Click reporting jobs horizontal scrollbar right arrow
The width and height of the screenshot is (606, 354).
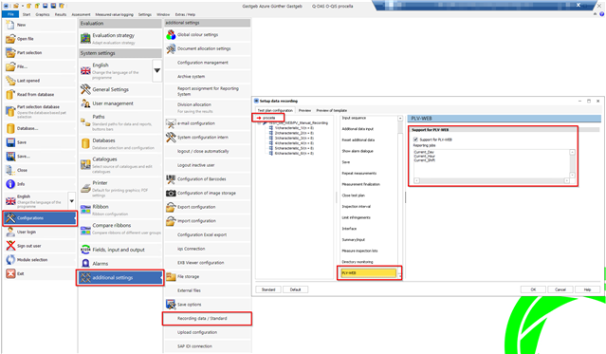click(566, 180)
